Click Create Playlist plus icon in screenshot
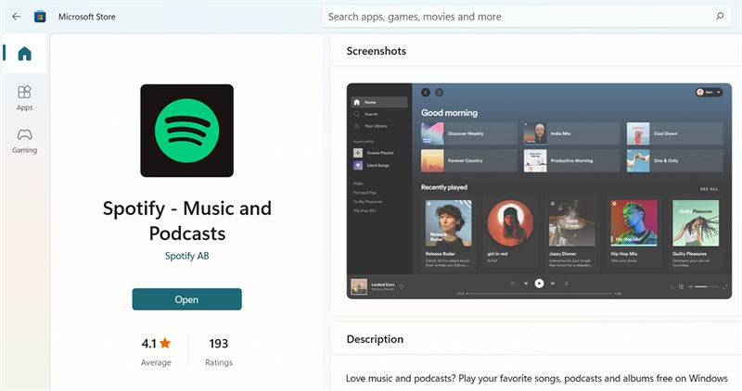Viewport: 742px width, 391px height. [x=358, y=153]
